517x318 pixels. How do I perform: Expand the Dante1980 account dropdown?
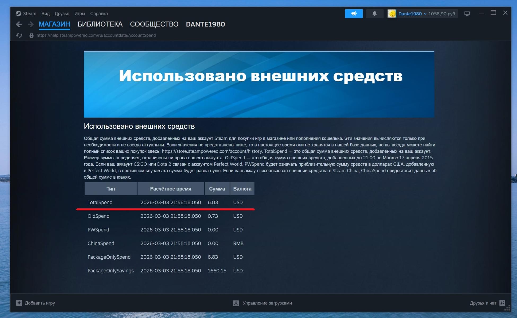425,14
